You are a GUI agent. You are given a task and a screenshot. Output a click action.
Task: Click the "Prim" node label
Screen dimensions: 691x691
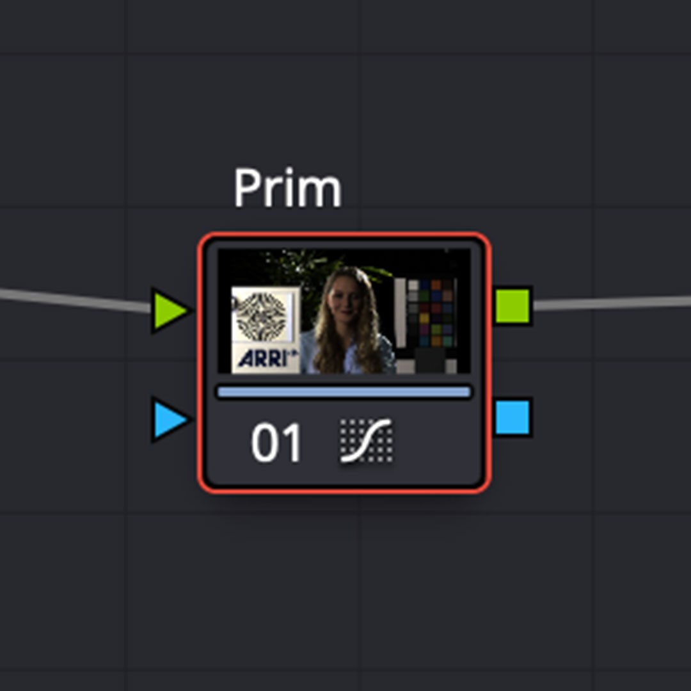(x=287, y=188)
